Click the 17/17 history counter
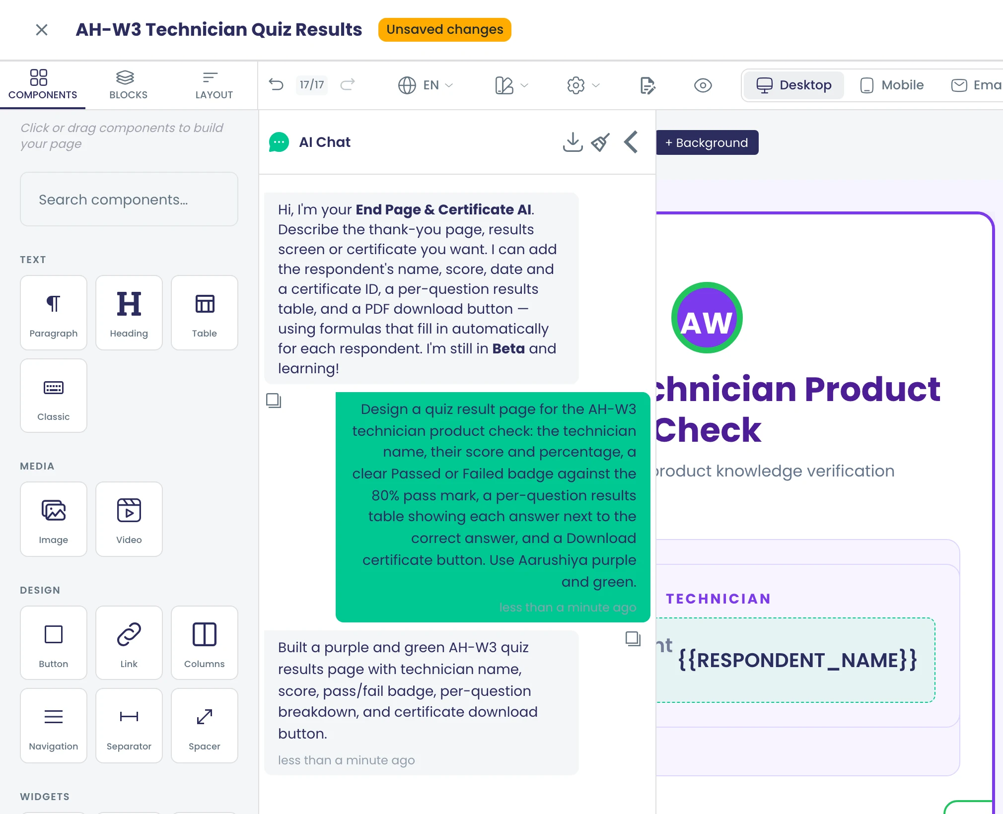This screenshot has height=814, width=1003. [312, 85]
